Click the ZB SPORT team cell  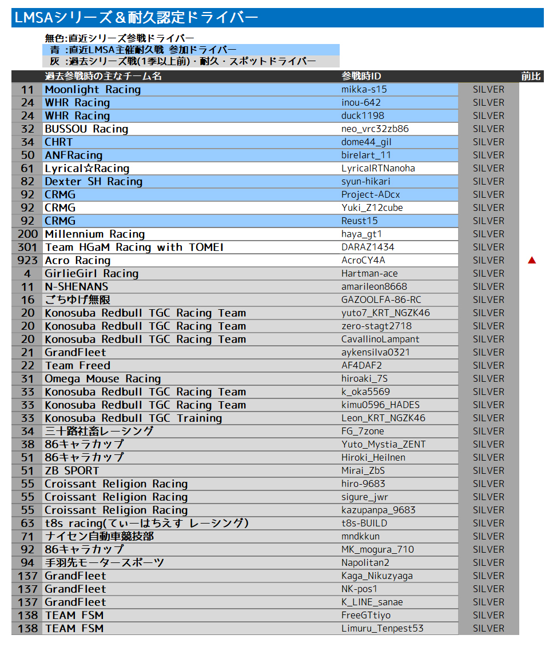point(72,471)
